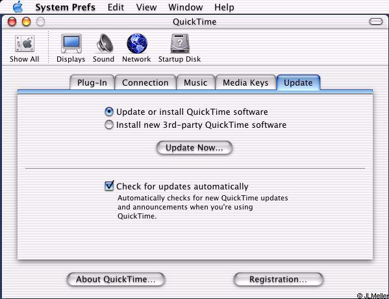Open the Edit menu

(116, 7)
